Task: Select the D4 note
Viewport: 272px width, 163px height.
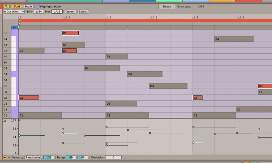Action: pos(102,68)
